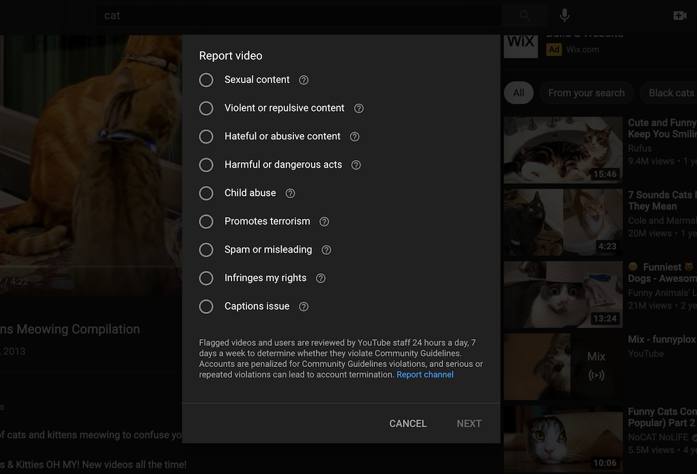Select the Captions issue radio button
This screenshot has height=474, width=697.
[x=206, y=306]
